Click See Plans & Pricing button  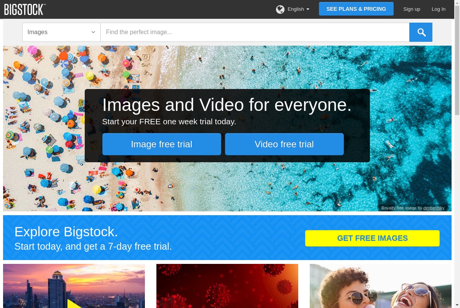356,9
